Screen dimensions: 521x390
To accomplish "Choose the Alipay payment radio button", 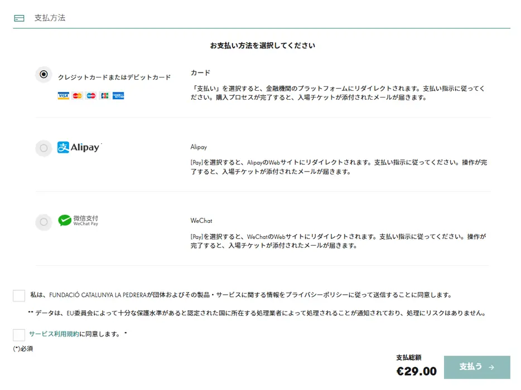I will click(x=44, y=148).
